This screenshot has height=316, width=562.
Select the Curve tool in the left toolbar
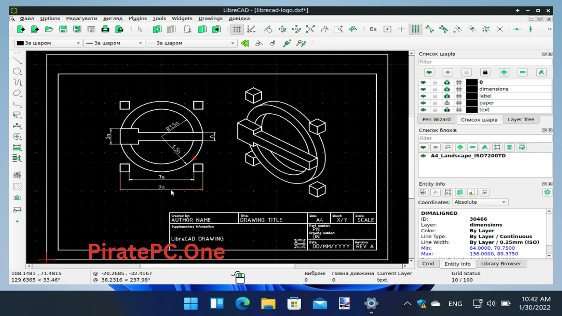(17, 82)
